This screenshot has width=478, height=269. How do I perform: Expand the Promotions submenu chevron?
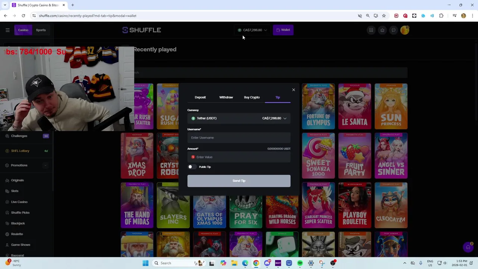tap(45, 165)
